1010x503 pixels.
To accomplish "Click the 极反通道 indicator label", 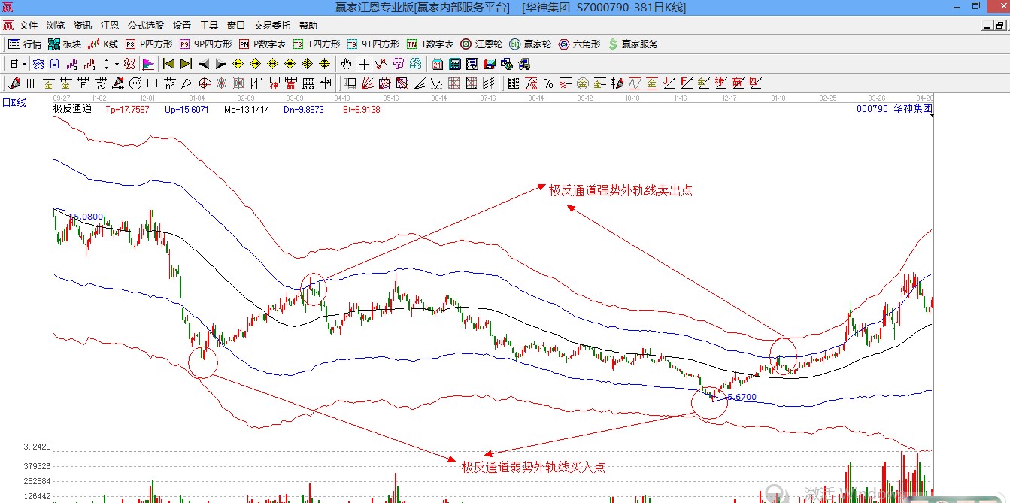I will pos(72,109).
